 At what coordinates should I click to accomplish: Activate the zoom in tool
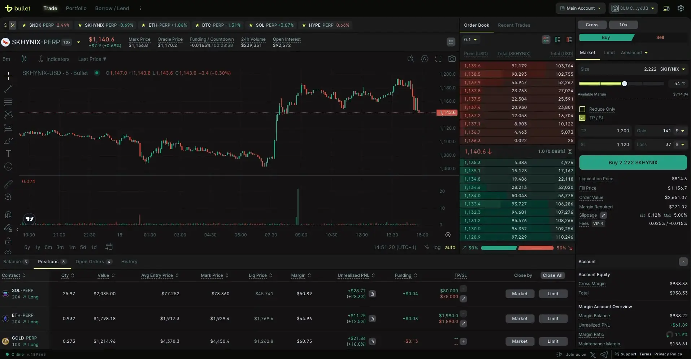[8, 197]
